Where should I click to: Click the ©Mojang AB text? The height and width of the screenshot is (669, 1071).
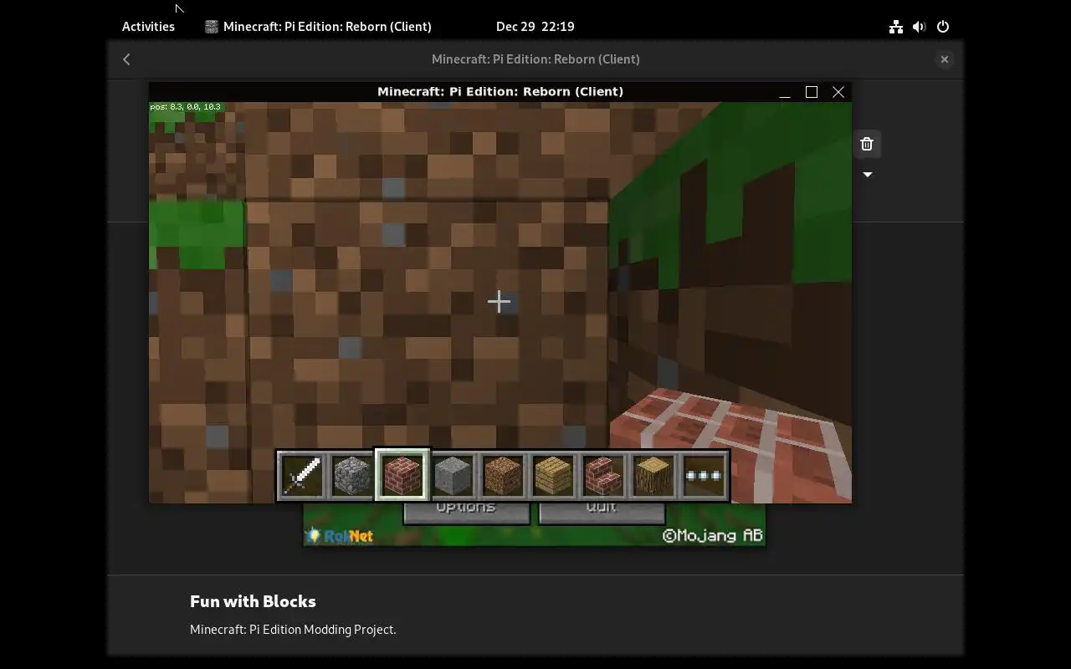coord(713,535)
